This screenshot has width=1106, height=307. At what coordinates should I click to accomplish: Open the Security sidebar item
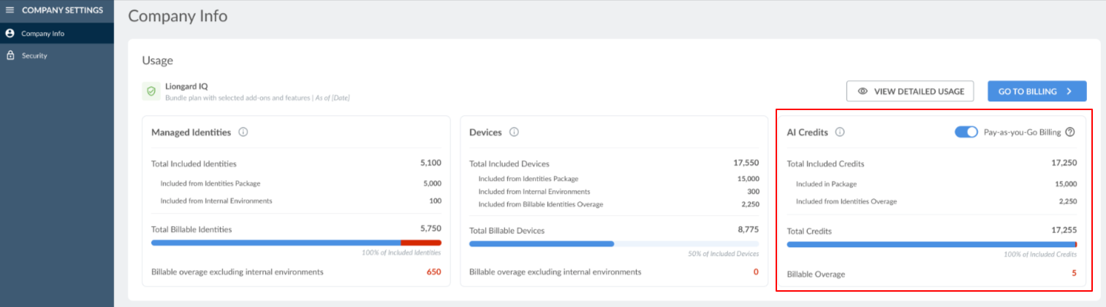[x=34, y=55]
